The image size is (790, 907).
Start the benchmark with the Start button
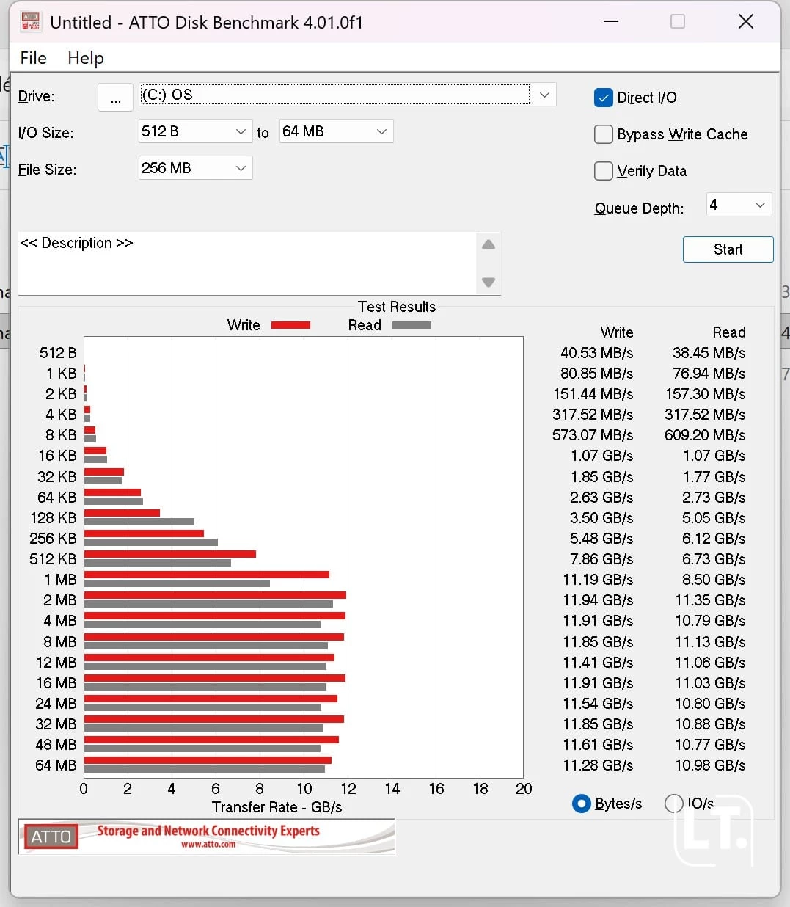pyautogui.click(x=728, y=249)
